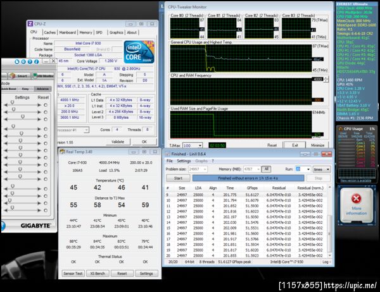Click the question mark icon in Gigabyte title bar
Viewport: 380px width, 292px height.
(x=30, y=61)
